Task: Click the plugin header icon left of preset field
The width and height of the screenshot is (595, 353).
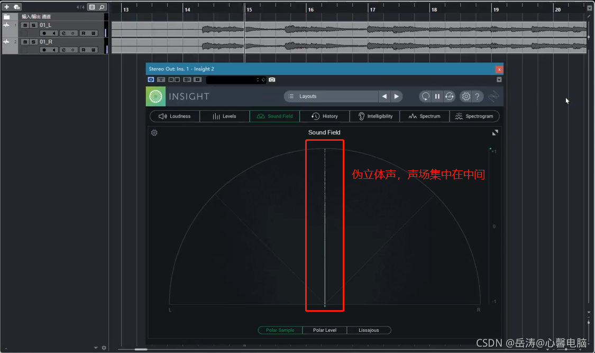Action: (x=197, y=80)
